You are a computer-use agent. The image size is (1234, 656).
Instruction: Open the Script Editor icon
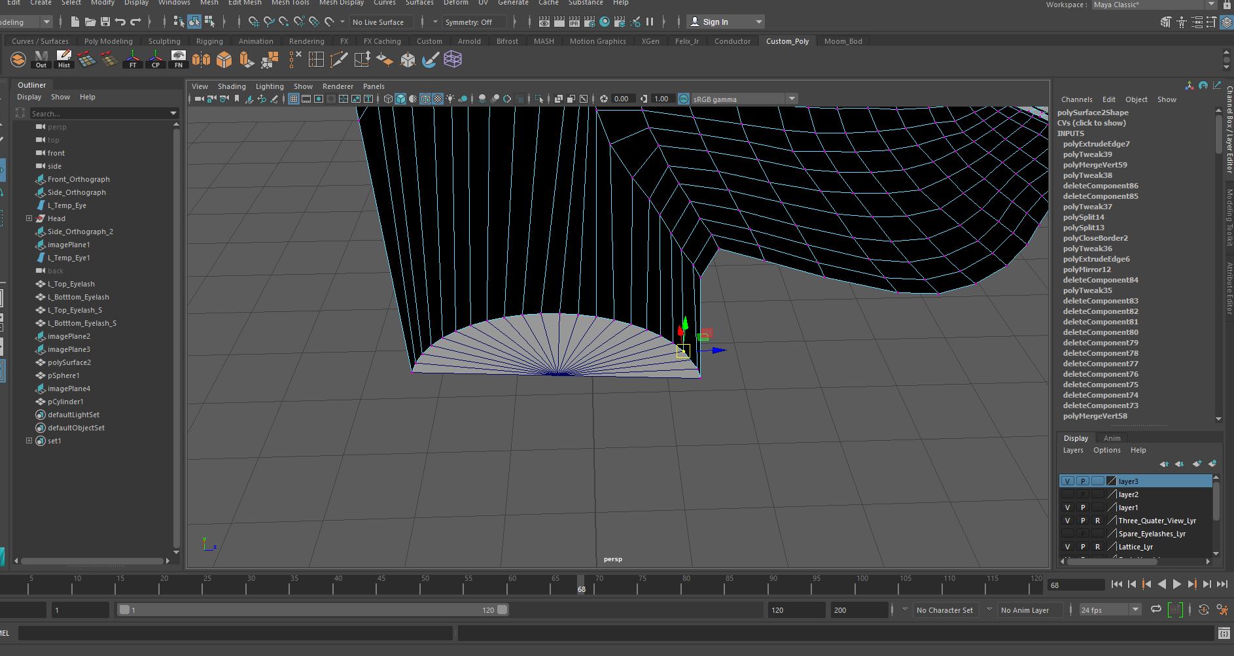pos(1224,632)
